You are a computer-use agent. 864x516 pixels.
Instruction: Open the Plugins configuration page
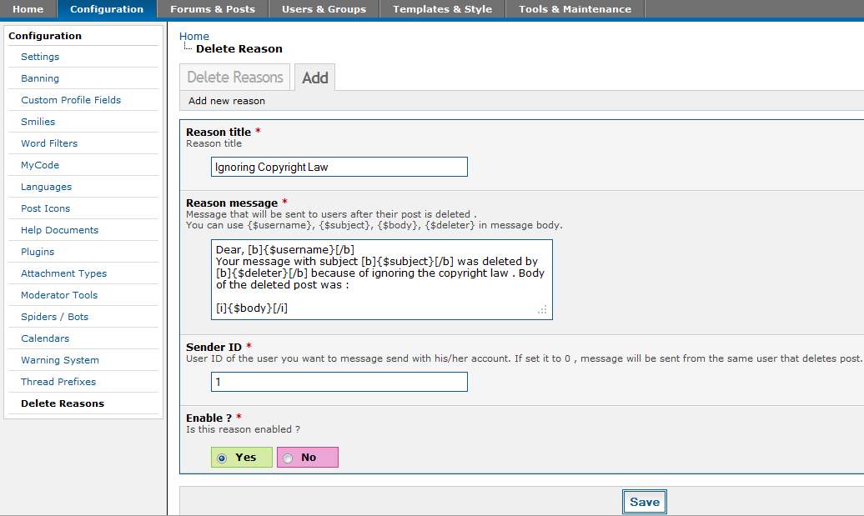pos(38,252)
